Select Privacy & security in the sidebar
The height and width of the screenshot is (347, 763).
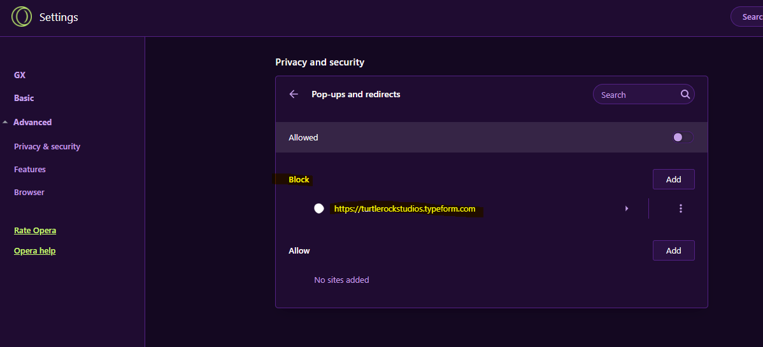coord(47,146)
